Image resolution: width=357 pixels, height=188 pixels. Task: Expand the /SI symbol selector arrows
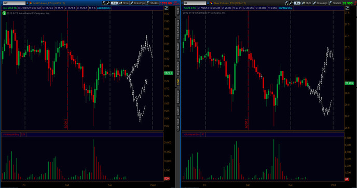208,3
